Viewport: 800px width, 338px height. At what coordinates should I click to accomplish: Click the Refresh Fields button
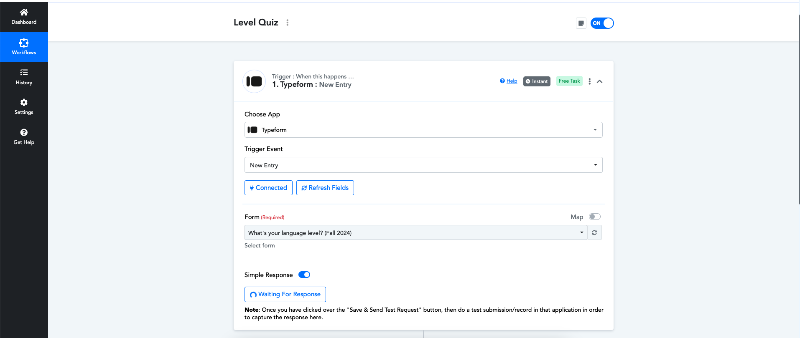[x=325, y=188]
